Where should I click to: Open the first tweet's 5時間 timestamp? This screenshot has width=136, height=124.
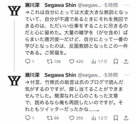coord(111,5)
